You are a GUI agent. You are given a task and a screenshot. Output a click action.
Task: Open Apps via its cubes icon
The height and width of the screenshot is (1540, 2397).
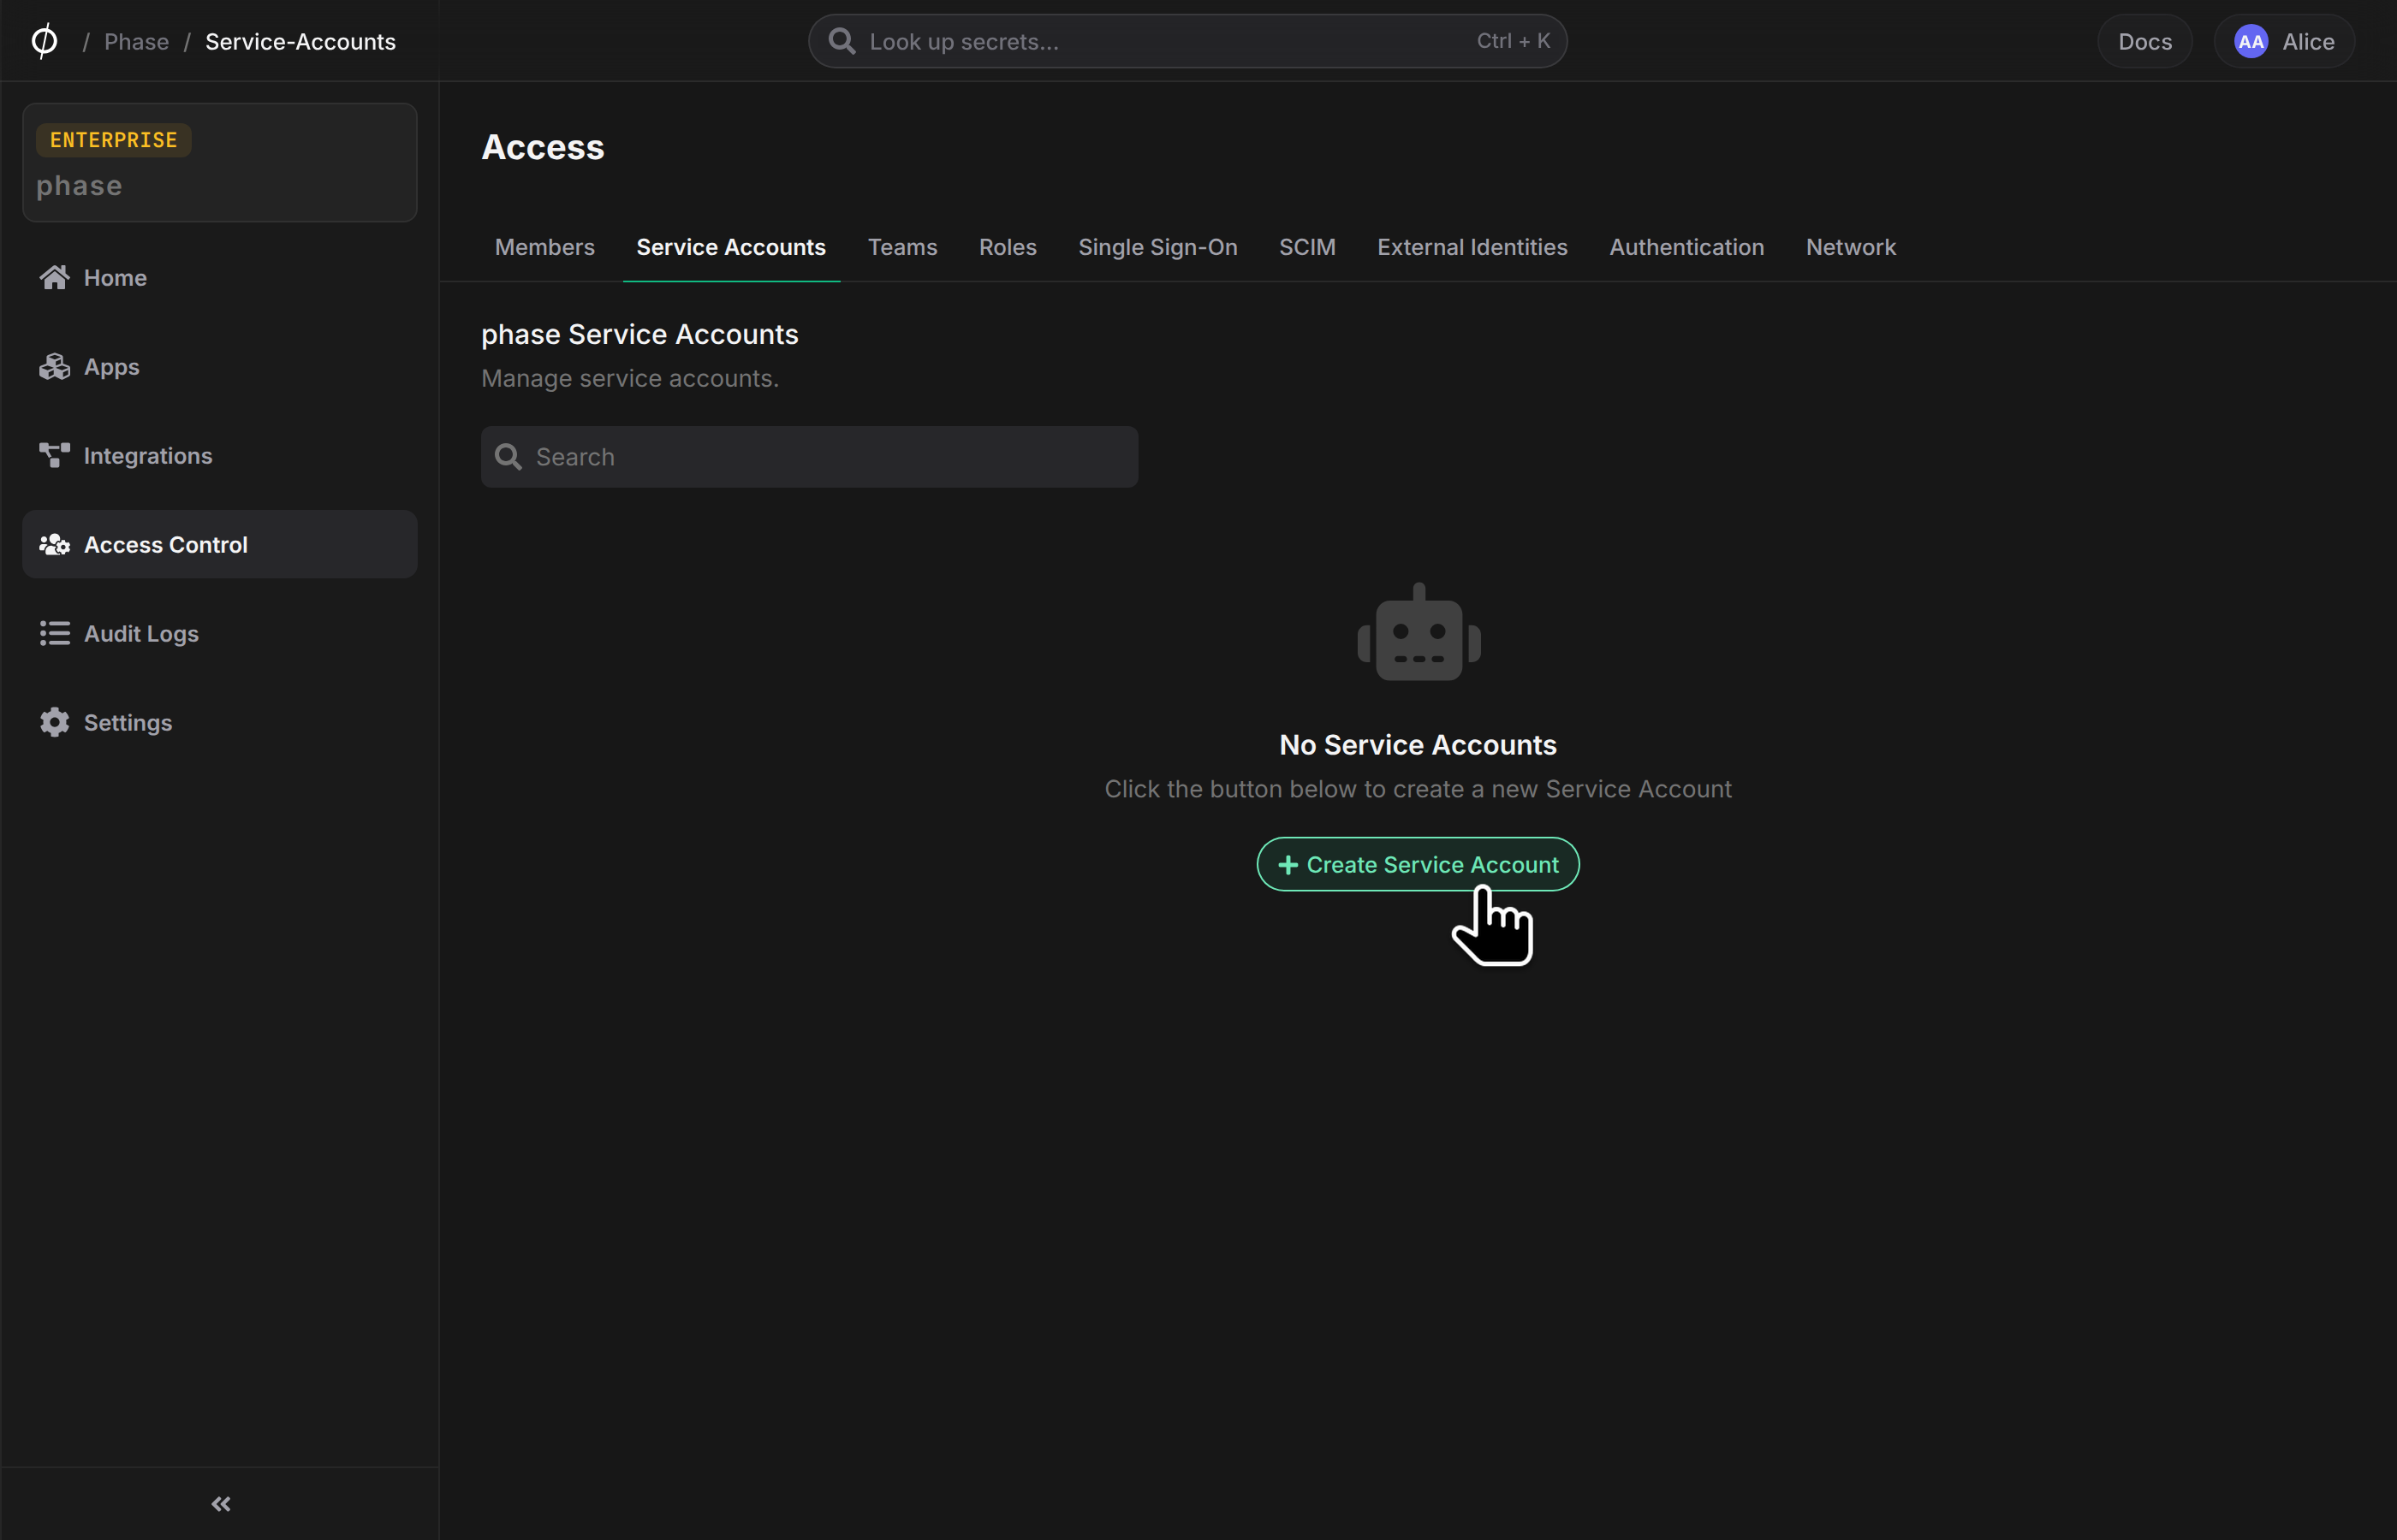coord(55,367)
